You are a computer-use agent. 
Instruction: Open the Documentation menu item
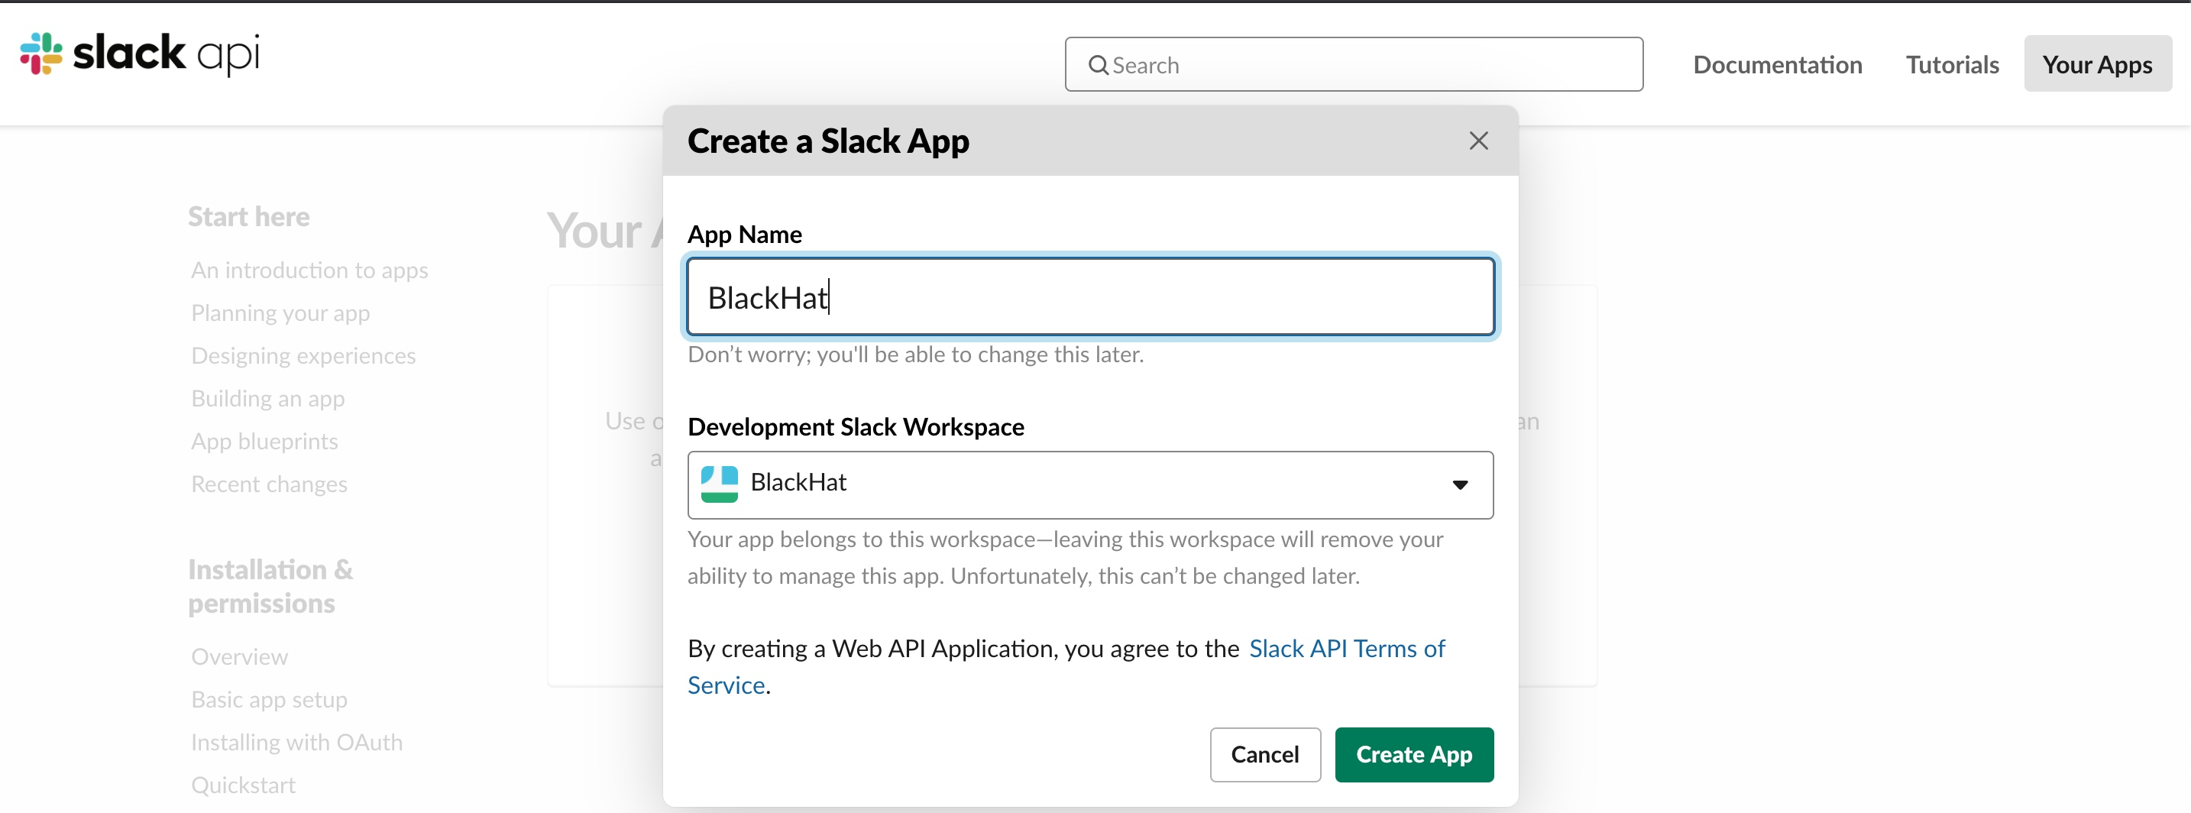point(1777,66)
